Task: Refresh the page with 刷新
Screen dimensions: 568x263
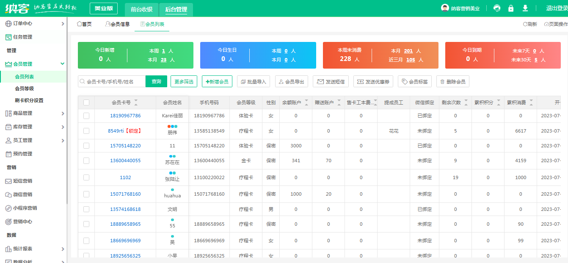Action: (530, 24)
